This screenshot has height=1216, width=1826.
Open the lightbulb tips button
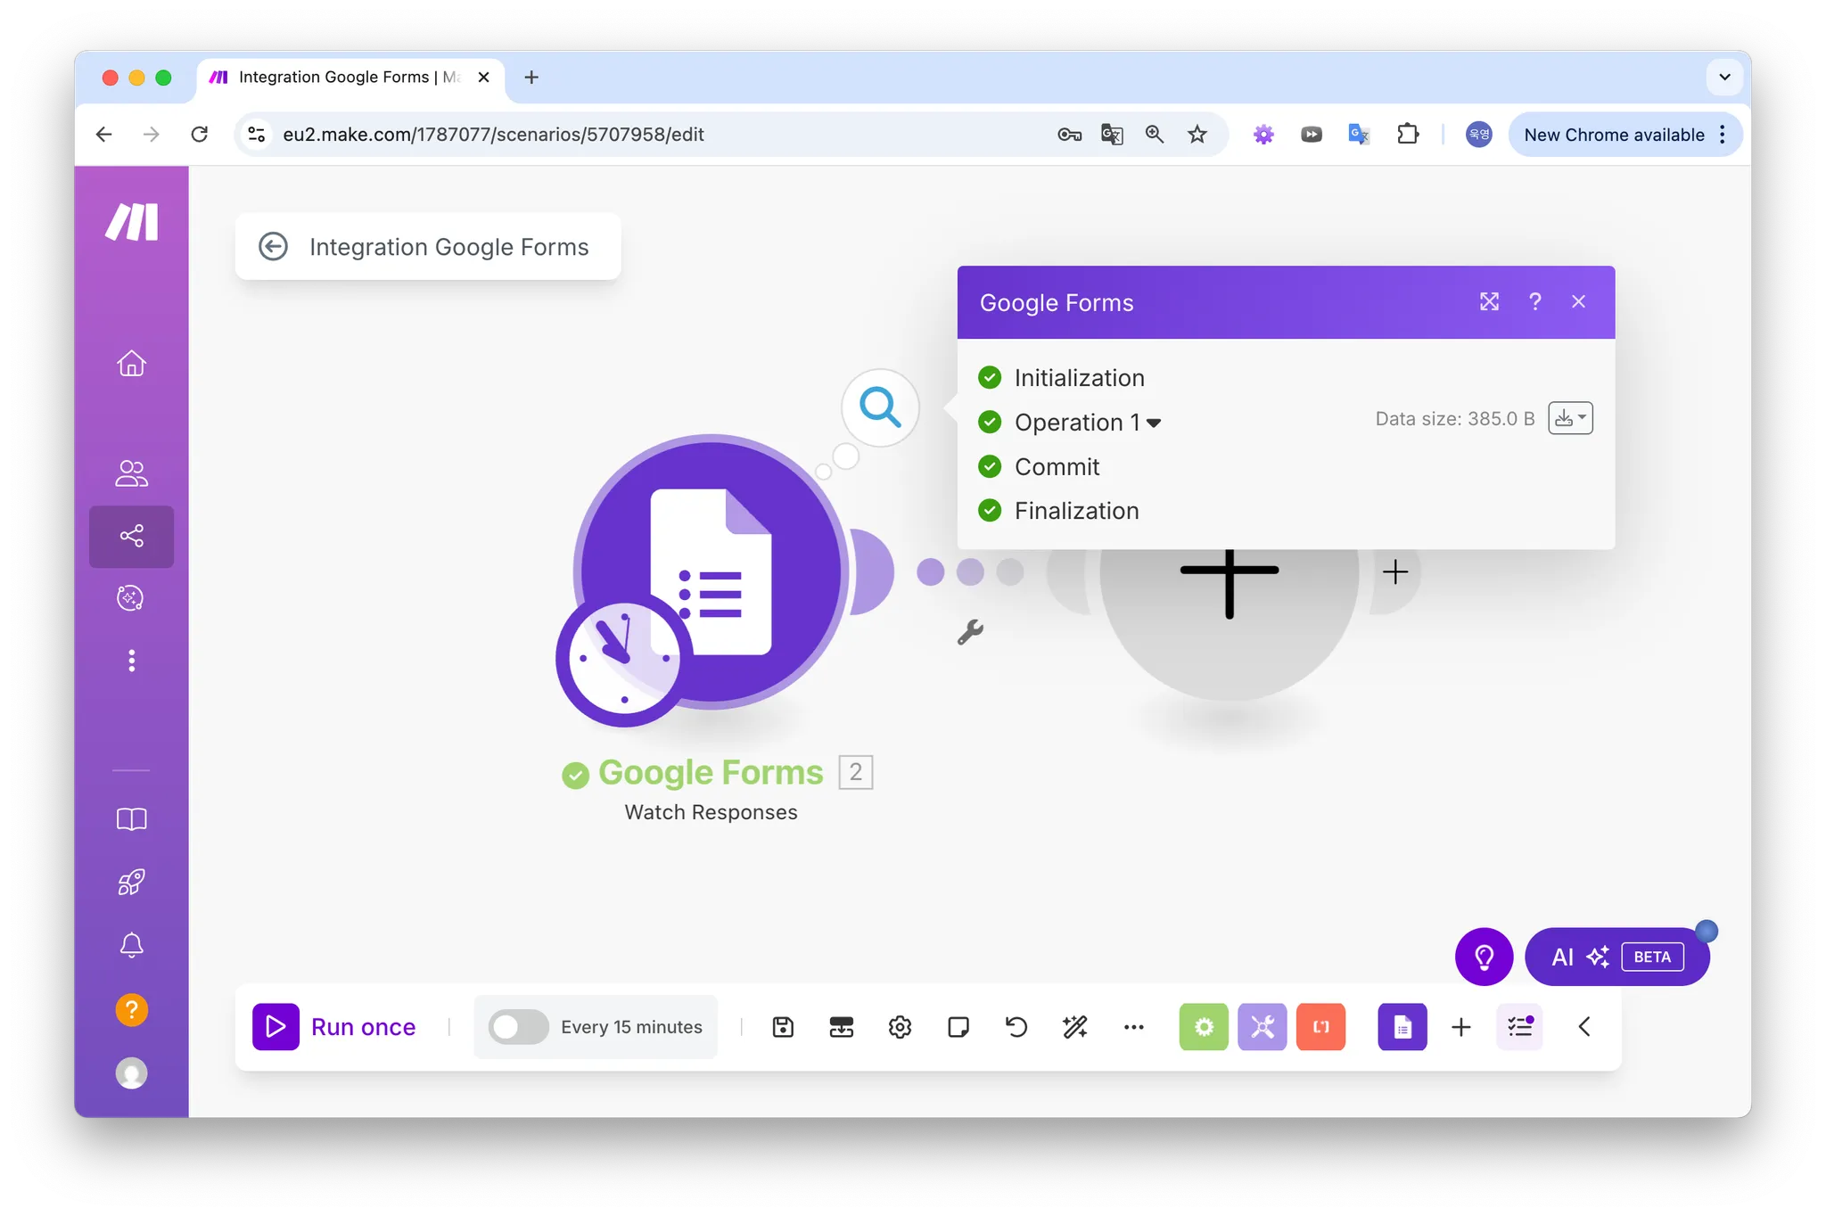(x=1485, y=957)
